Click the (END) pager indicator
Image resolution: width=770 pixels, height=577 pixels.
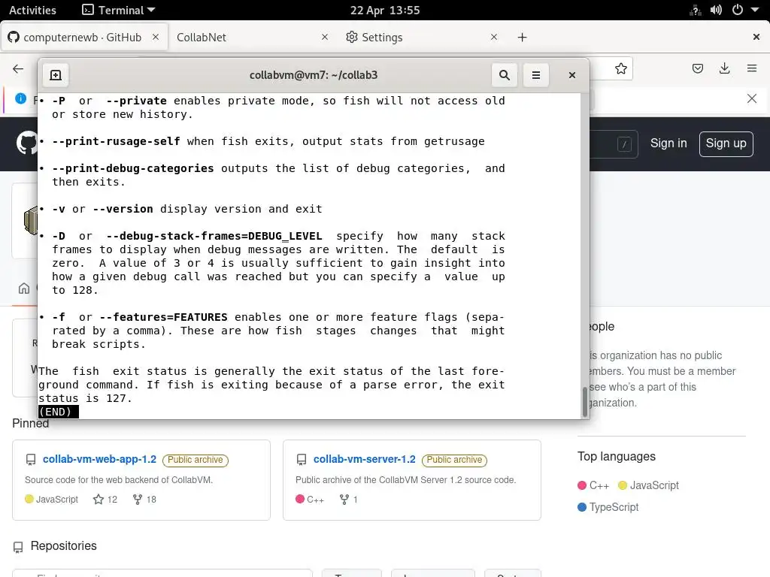point(58,412)
